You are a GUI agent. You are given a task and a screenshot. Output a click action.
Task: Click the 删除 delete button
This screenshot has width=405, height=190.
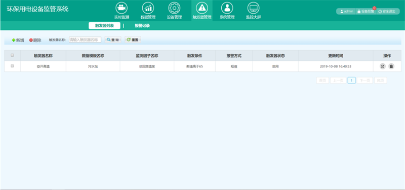pos(35,40)
